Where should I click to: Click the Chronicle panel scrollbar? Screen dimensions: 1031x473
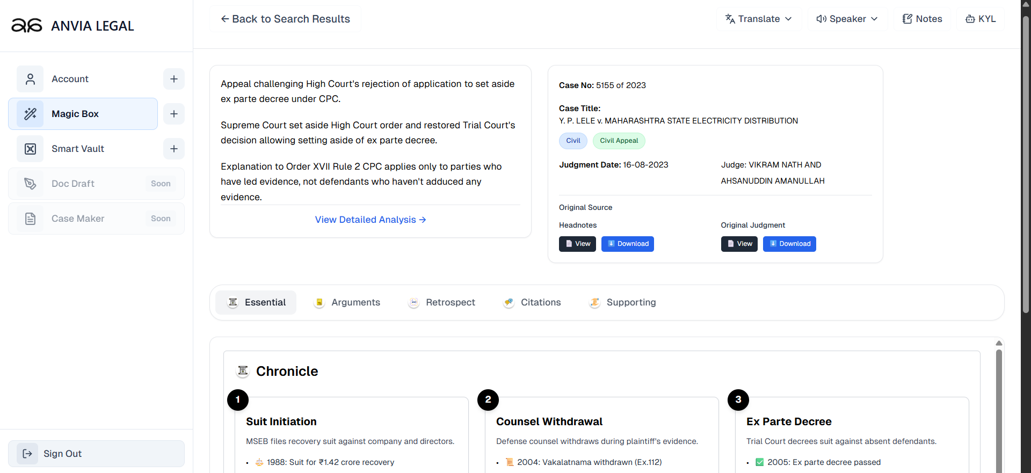pyautogui.click(x=999, y=408)
